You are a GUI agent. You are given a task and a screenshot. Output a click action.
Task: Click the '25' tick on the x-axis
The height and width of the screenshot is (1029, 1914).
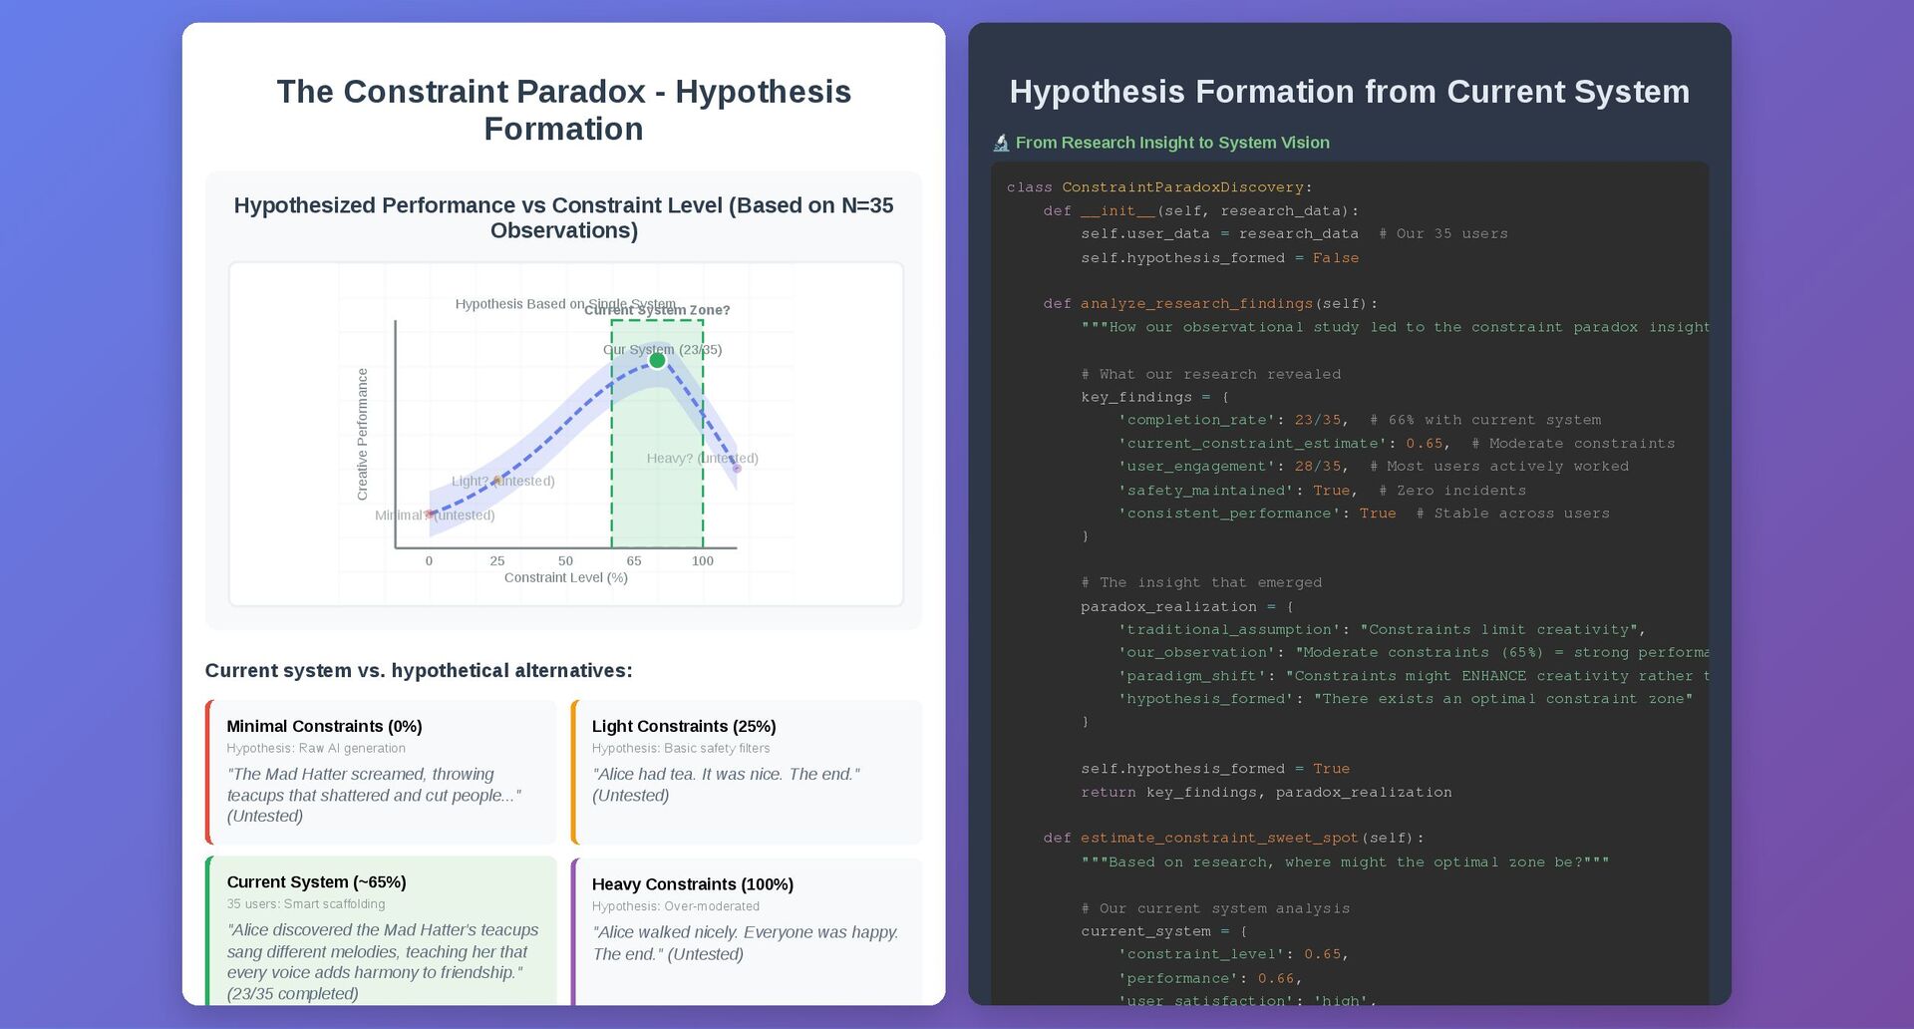click(x=497, y=561)
